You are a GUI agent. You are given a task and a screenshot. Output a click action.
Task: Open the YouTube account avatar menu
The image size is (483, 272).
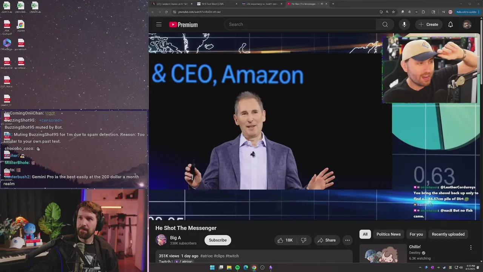click(x=467, y=25)
